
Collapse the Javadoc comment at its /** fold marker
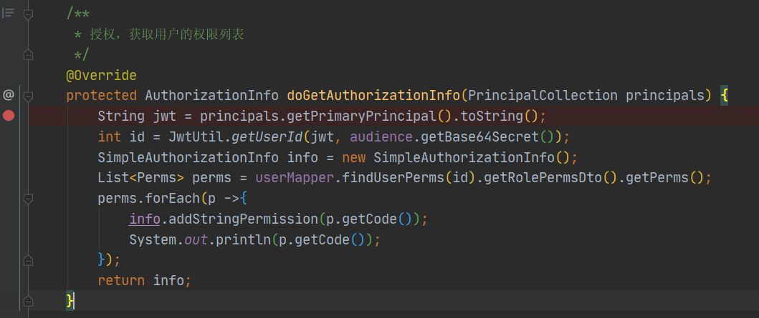pos(28,15)
